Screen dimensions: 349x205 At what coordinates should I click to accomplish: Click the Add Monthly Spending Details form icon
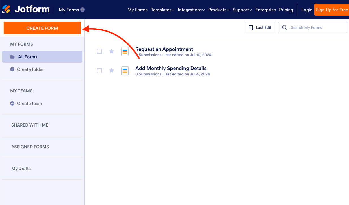pyautogui.click(x=125, y=71)
